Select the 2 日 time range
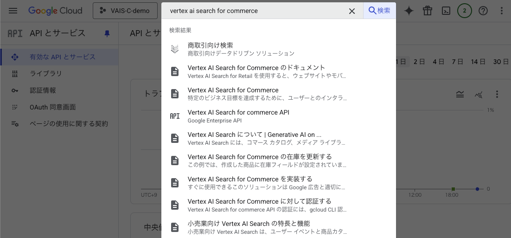The image size is (511, 238). [x=419, y=62]
